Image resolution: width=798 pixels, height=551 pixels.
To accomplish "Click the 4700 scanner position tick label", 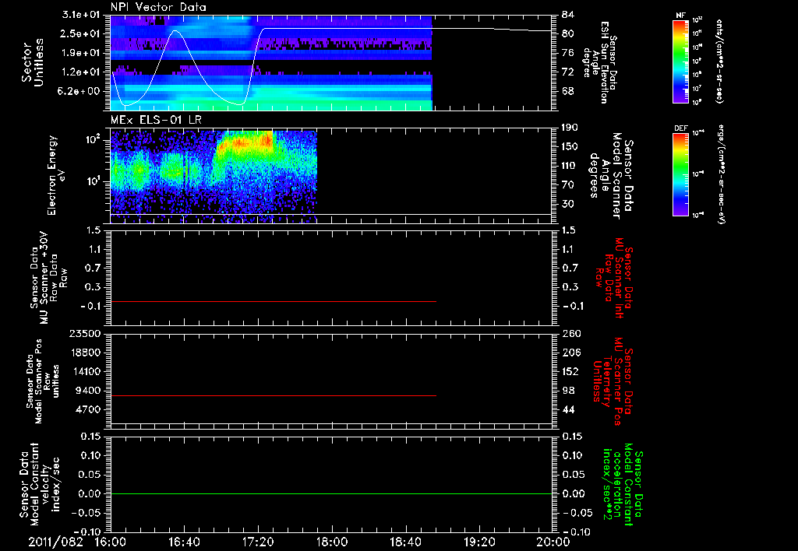I will click(x=89, y=409).
